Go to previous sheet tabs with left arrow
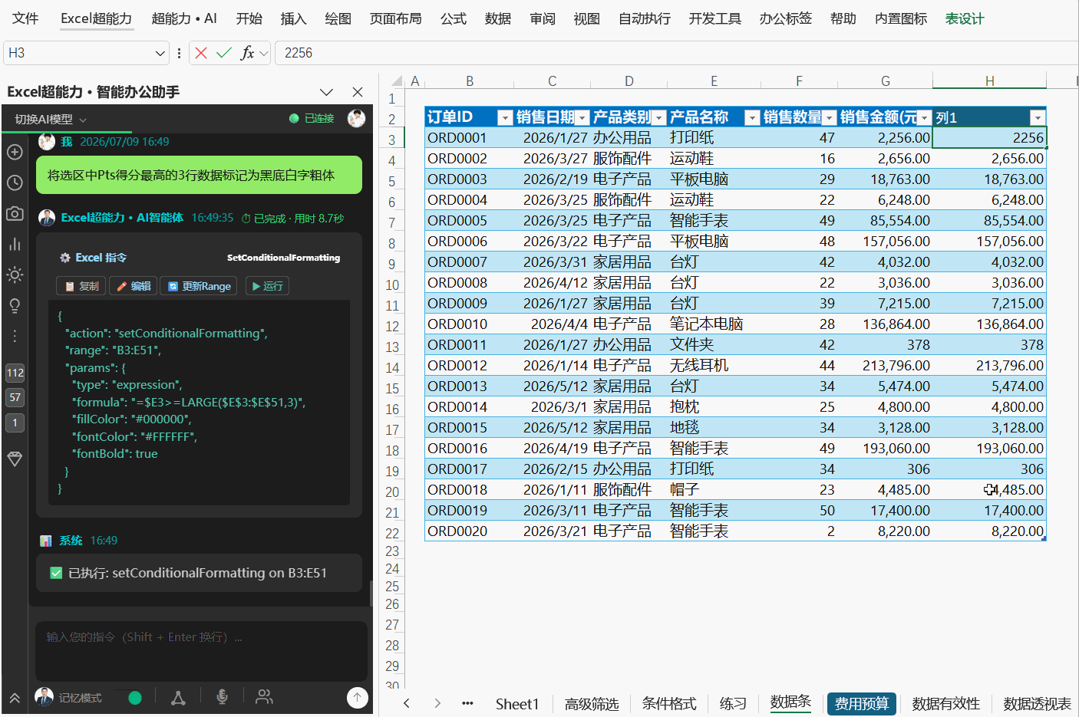 click(407, 703)
